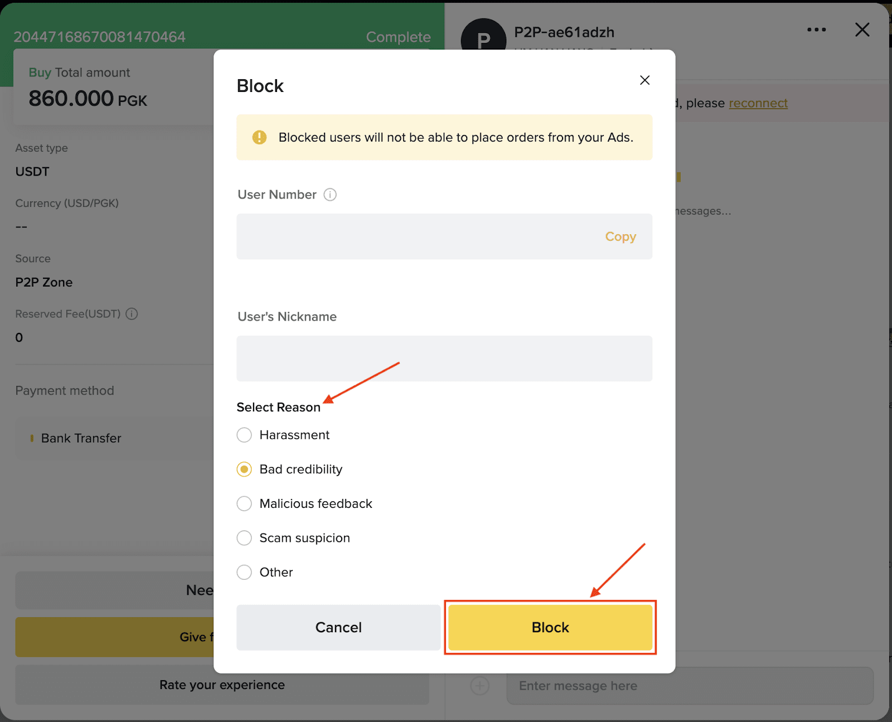Image resolution: width=892 pixels, height=722 pixels.
Task: Close the chat panel with X
Action: click(862, 30)
